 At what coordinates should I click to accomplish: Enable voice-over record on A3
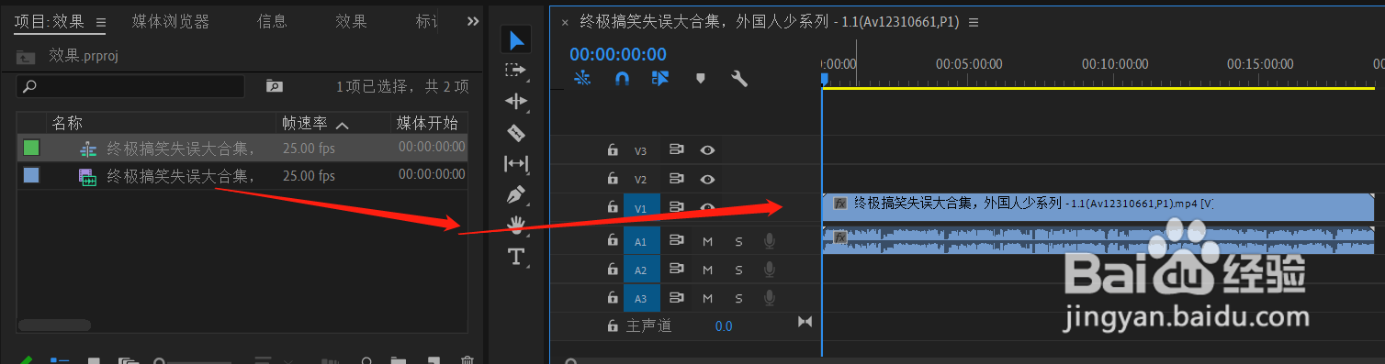tap(770, 298)
